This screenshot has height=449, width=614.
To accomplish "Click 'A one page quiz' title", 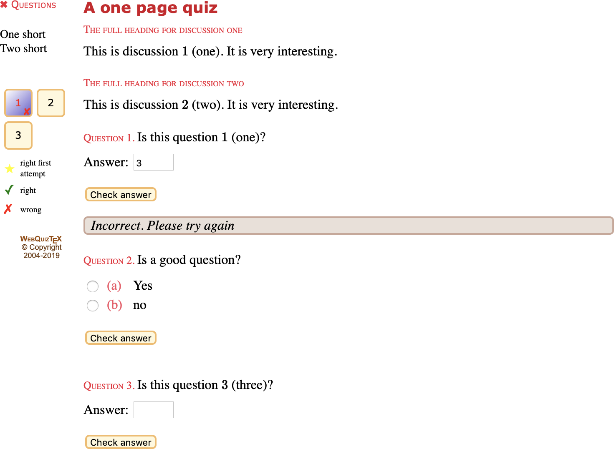I will [151, 8].
